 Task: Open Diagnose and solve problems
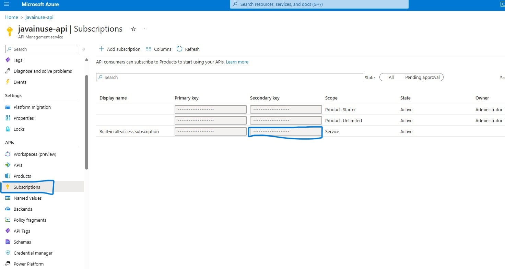[43, 71]
